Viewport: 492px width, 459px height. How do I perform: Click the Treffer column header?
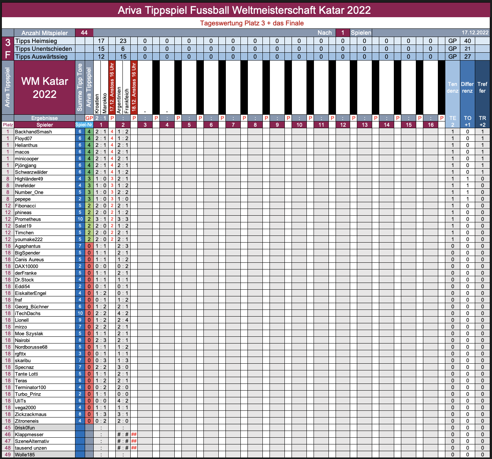(482, 87)
